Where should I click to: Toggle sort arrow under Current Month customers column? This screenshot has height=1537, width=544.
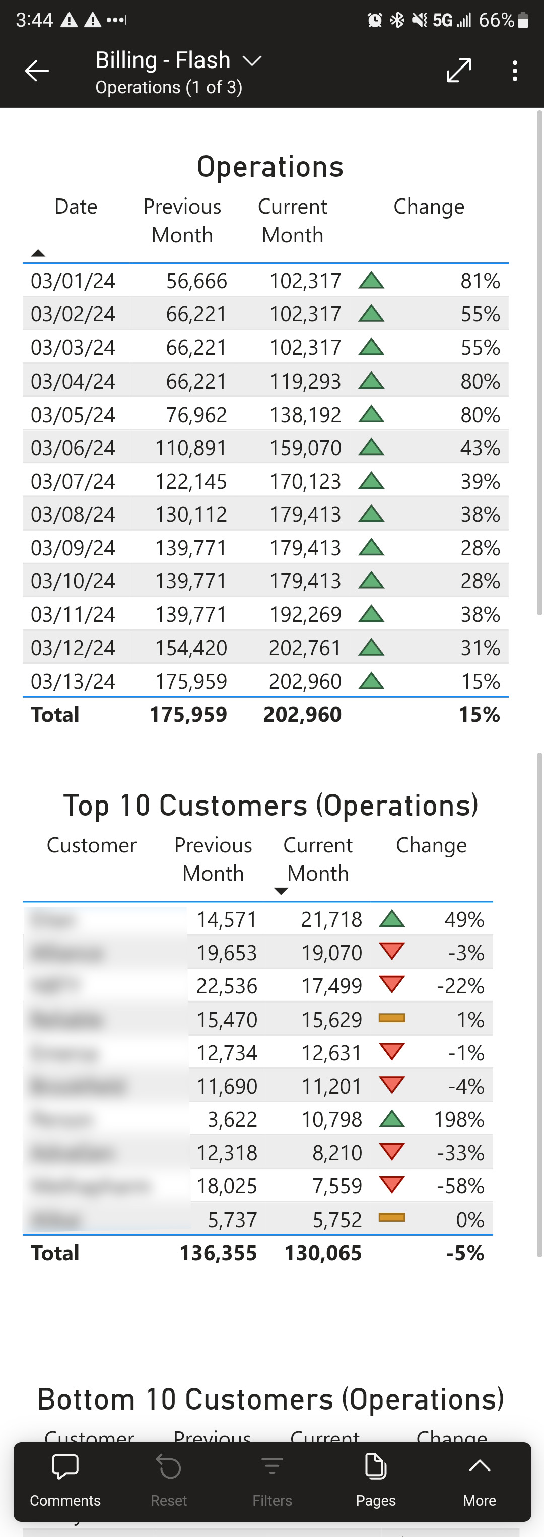click(x=281, y=891)
